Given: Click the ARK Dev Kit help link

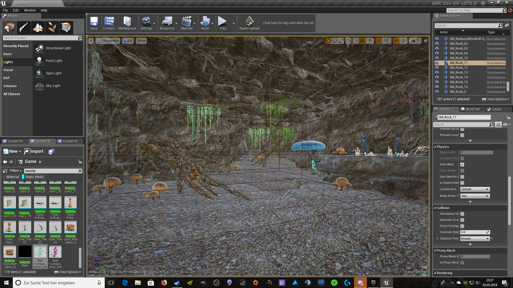Looking at the screenshot, I should pos(288,23).
